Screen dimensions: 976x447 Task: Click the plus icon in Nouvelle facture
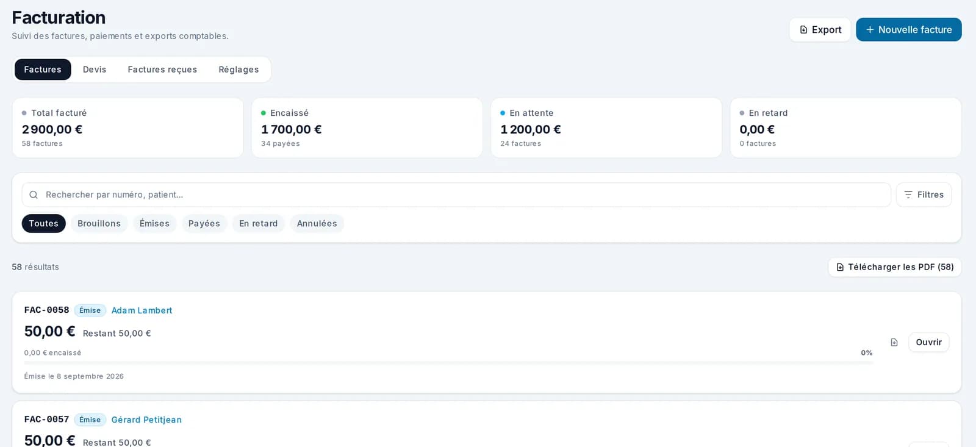coord(870,30)
